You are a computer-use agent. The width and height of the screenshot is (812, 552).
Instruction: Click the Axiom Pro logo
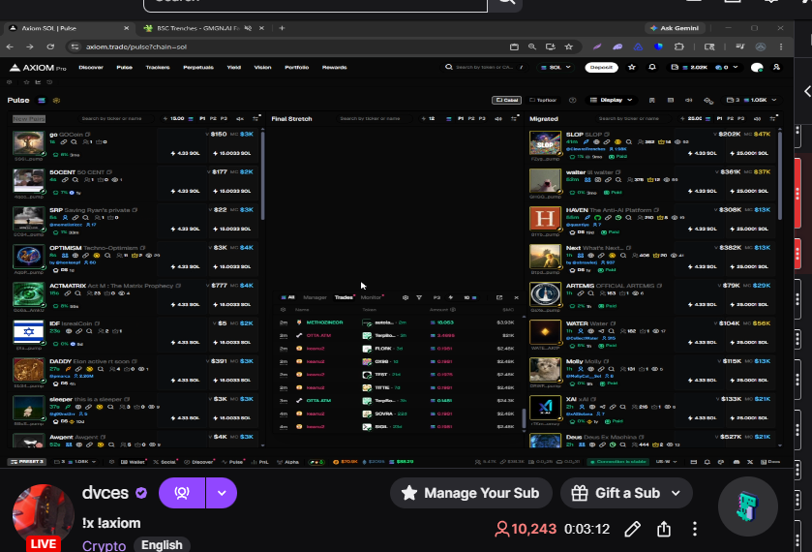(38, 68)
